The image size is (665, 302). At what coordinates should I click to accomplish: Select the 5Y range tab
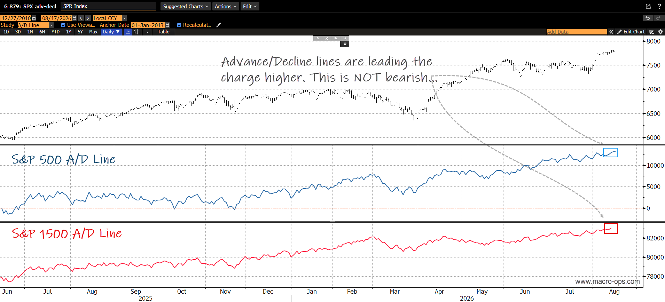coord(80,32)
